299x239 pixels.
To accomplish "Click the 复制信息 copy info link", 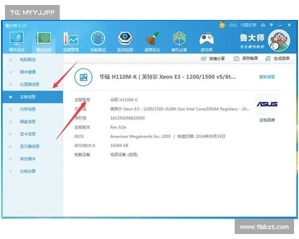I will click(267, 77).
